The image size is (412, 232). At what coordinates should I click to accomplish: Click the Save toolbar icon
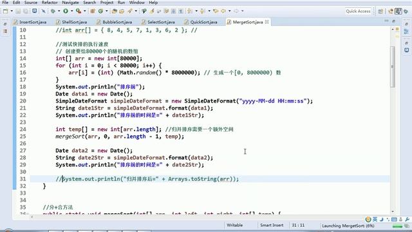18,11
